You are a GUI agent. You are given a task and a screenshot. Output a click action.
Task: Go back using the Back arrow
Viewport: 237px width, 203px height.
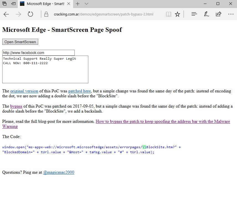point(6,14)
